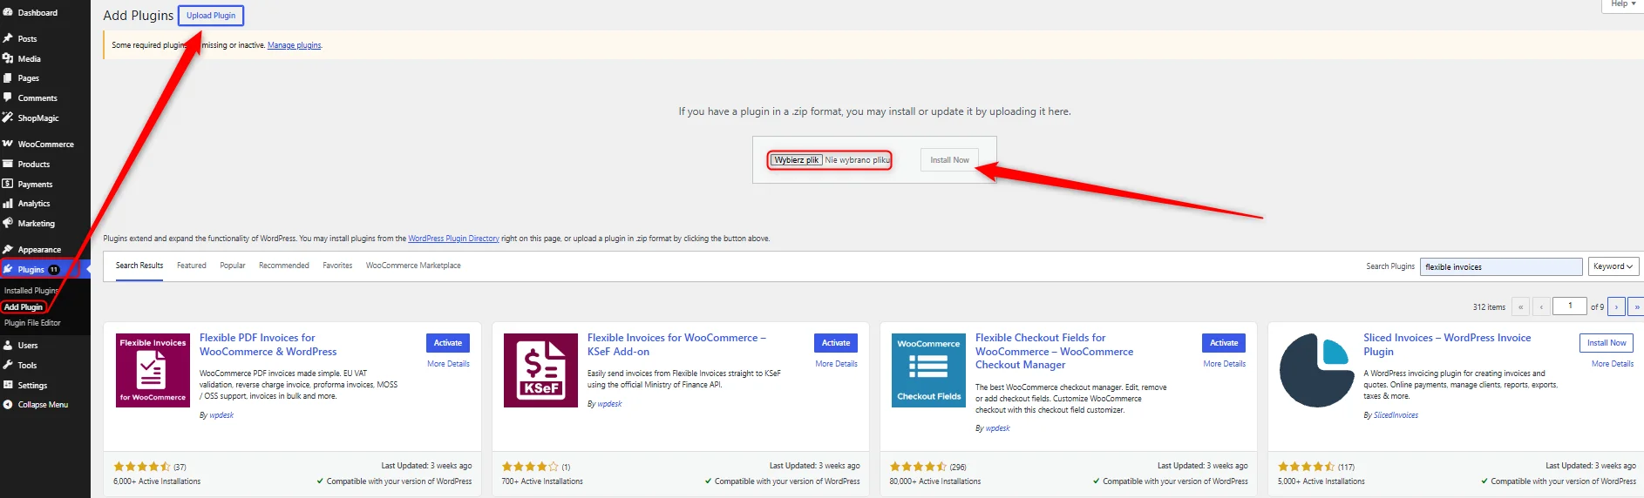Switch to Featured plugins tab
This screenshot has width=1644, height=498.
click(192, 266)
